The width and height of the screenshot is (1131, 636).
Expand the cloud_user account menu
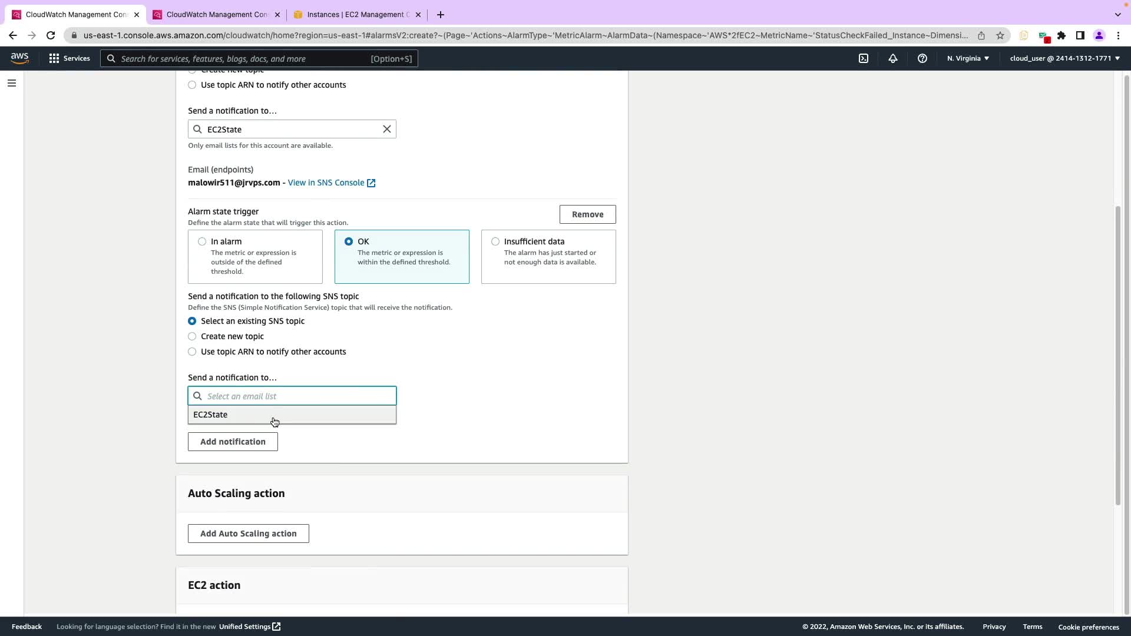(x=1064, y=58)
